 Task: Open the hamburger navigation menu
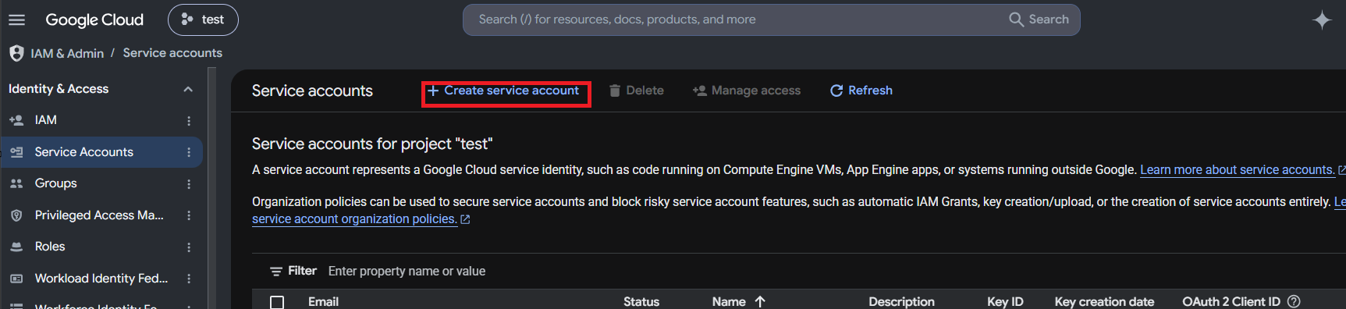click(16, 20)
